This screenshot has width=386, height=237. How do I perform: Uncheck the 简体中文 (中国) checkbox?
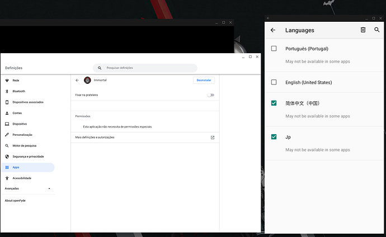[x=274, y=103]
